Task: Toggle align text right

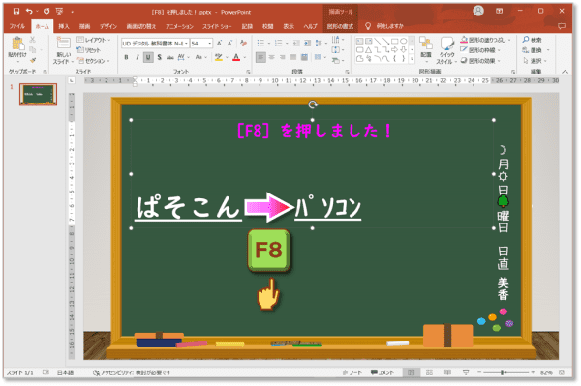Action: pos(283,57)
